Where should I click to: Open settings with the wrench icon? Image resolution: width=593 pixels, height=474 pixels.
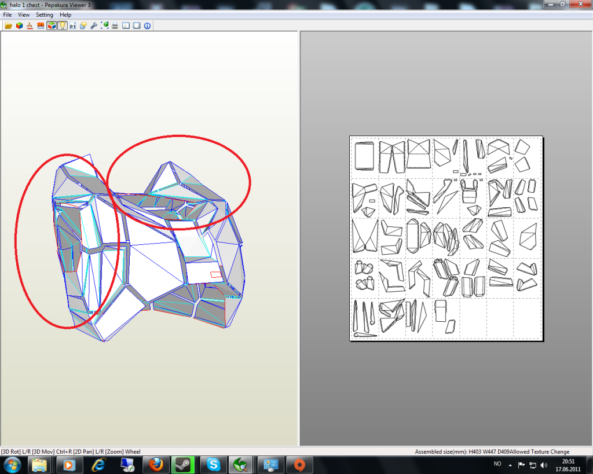[x=94, y=25]
